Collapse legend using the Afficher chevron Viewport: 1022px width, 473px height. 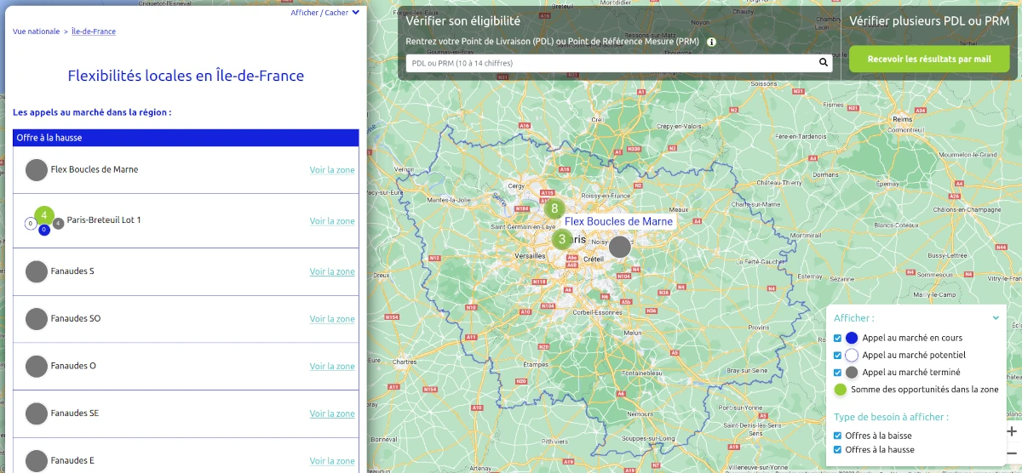(x=996, y=317)
